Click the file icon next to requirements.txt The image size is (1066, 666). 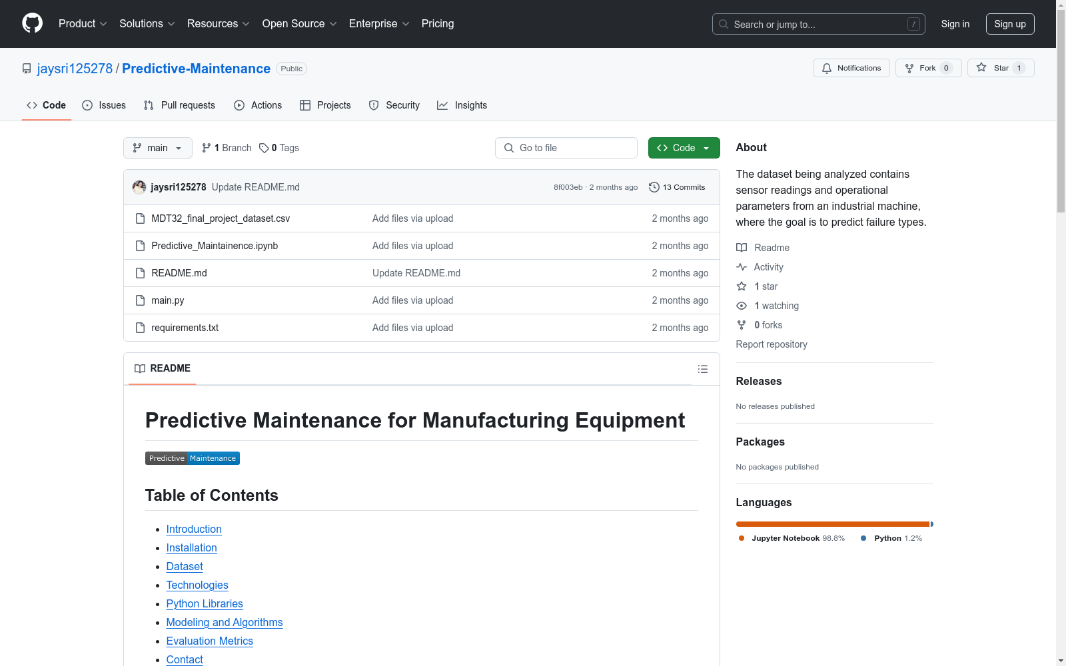(x=140, y=328)
